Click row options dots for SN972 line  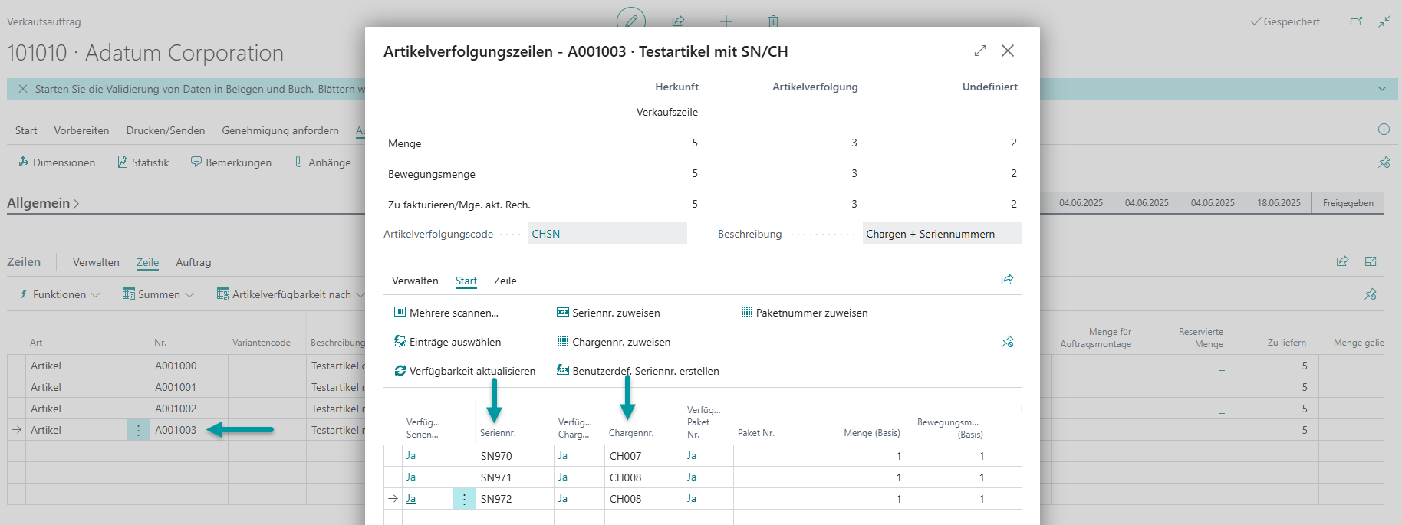(464, 499)
